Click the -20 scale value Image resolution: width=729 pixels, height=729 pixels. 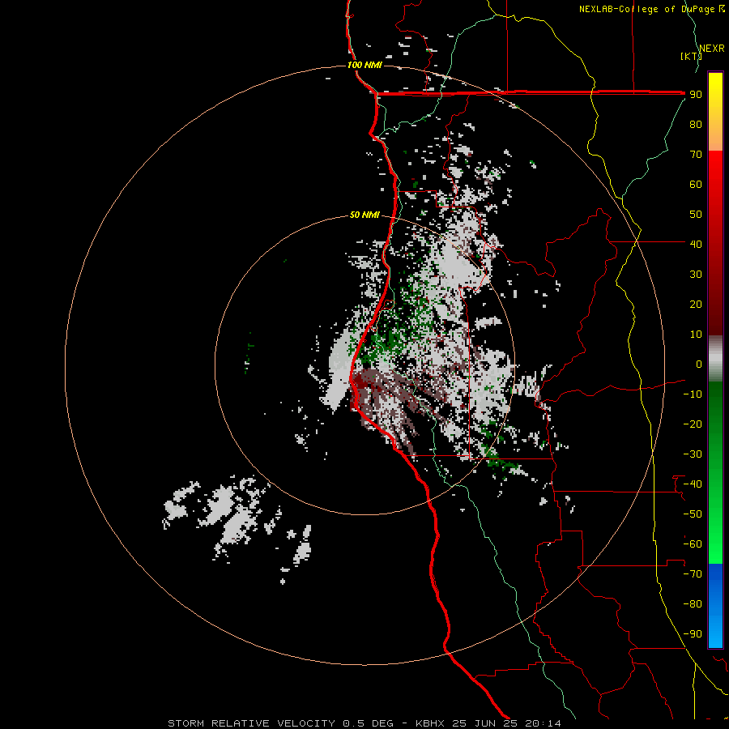693,424
